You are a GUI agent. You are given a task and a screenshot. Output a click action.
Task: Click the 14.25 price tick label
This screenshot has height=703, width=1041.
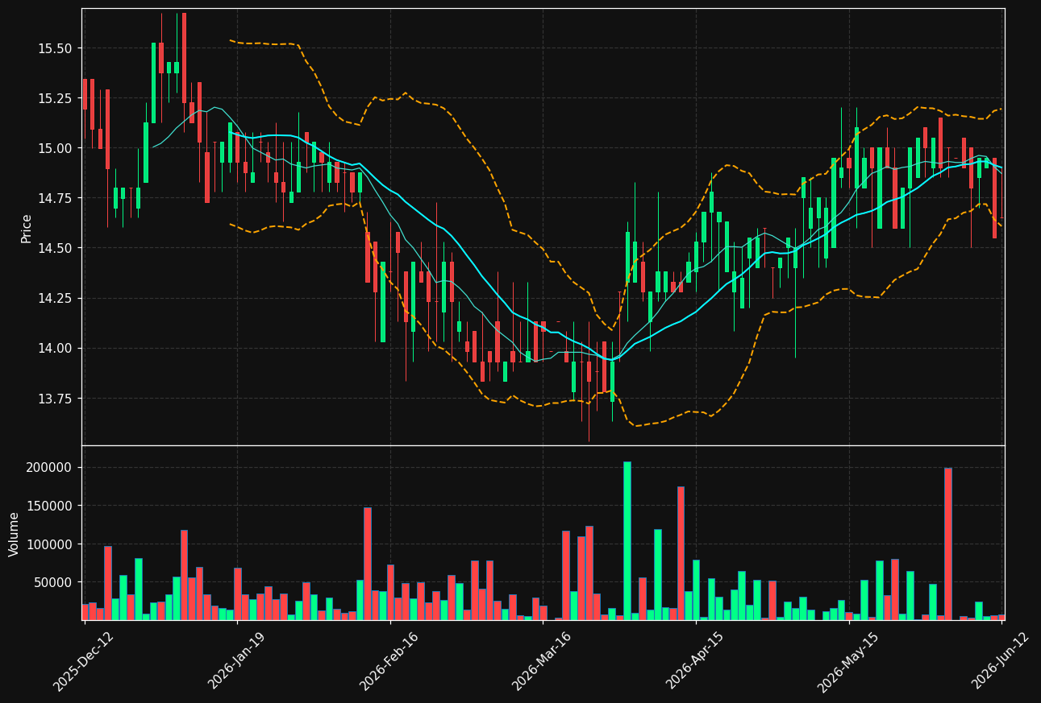click(x=56, y=298)
